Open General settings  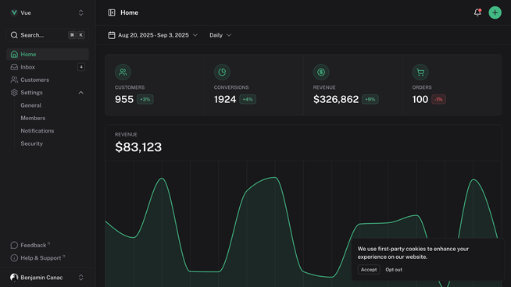pyautogui.click(x=31, y=105)
